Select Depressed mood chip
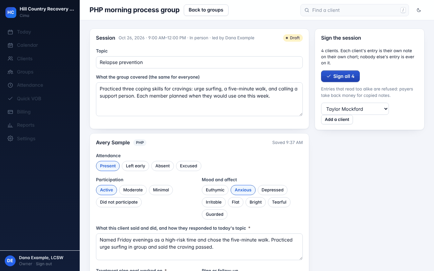 (x=273, y=190)
